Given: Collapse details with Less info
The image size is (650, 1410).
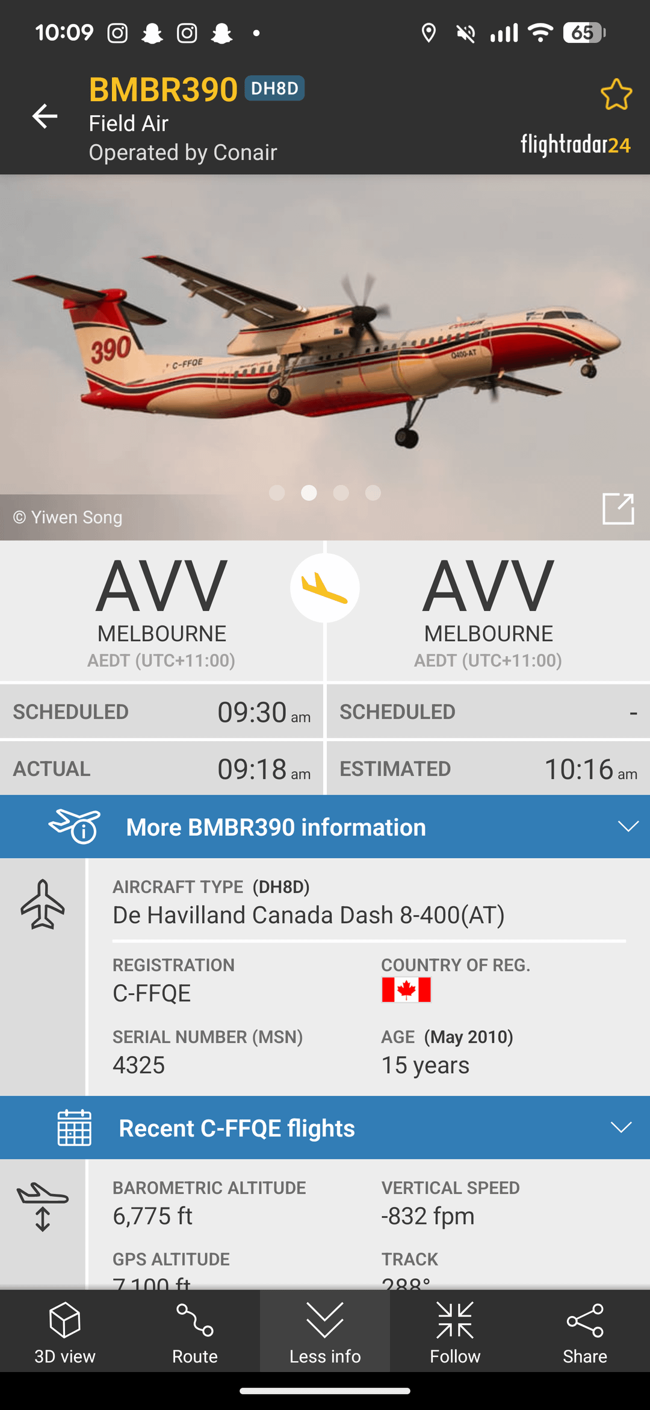Looking at the screenshot, I should (x=325, y=1333).
